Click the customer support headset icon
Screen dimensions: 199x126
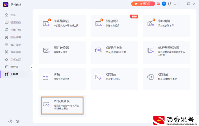[x=169, y=4]
